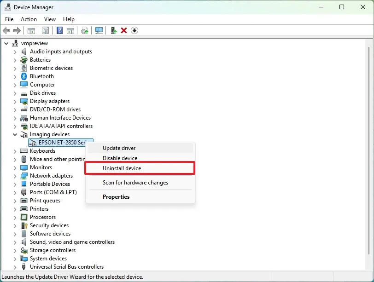
Task: Open the View menu
Action: pyautogui.click(x=50, y=19)
